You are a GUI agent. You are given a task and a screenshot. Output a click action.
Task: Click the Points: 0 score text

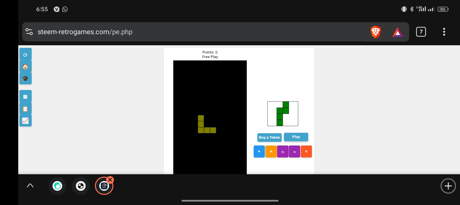pos(210,52)
